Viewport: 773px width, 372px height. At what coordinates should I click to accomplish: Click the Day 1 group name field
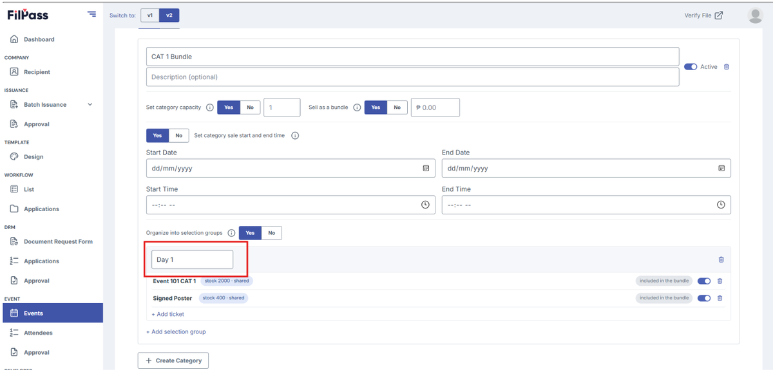tap(192, 259)
